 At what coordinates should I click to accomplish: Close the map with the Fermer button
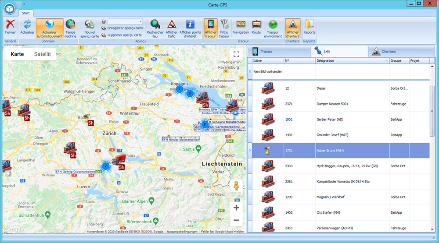[x=11, y=28]
